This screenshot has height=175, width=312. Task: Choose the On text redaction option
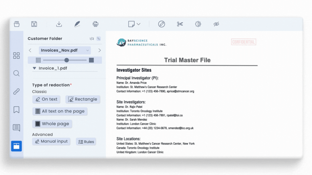(x=46, y=99)
